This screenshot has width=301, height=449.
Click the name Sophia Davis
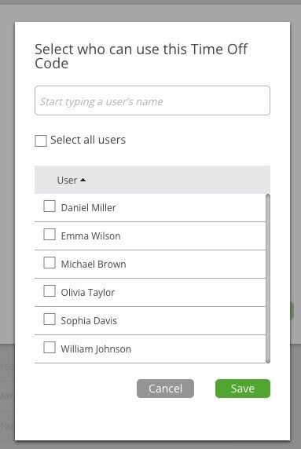coord(89,321)
